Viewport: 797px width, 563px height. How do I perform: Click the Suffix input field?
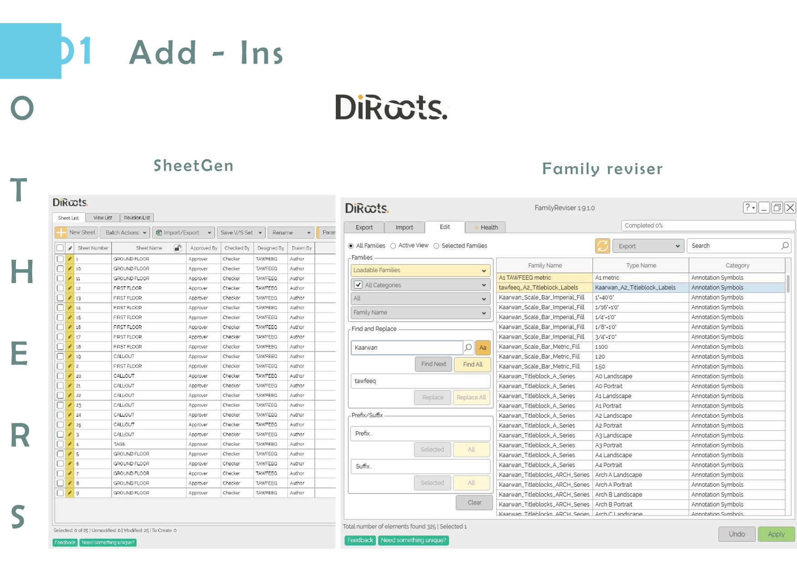click(x=420, y=466)
